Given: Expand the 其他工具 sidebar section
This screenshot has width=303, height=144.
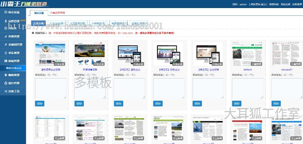Looking at the screenshot, I should (x=13, y=91).
